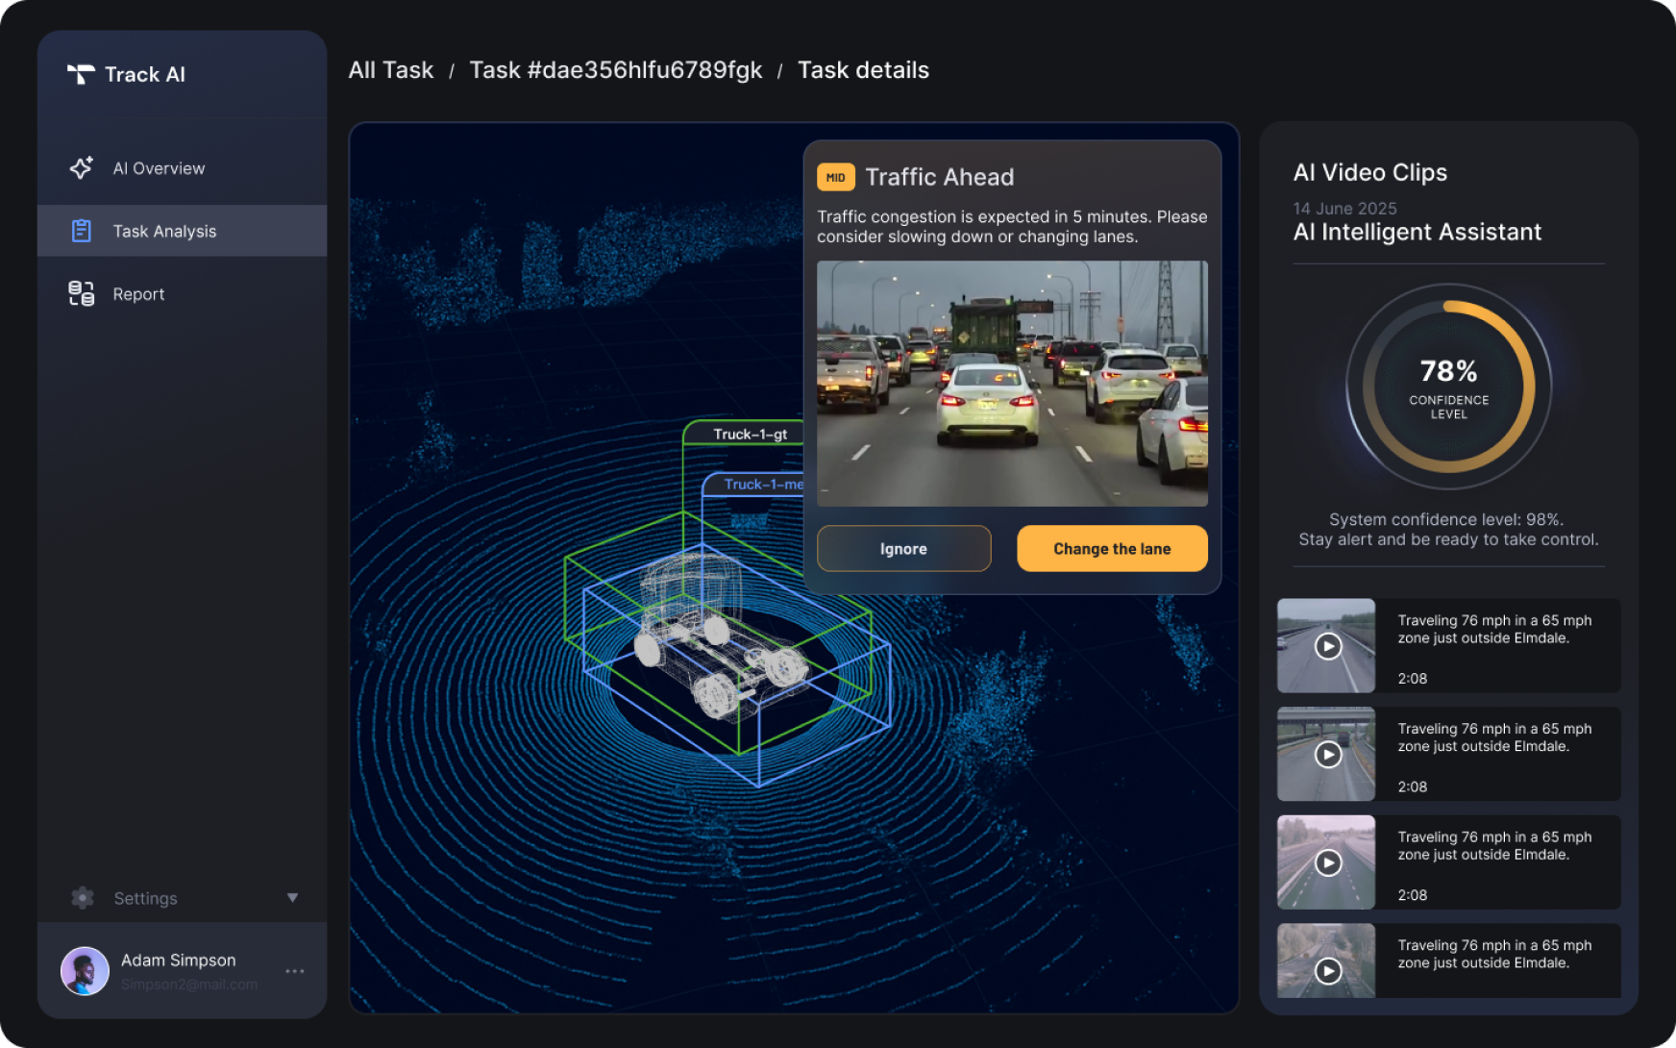Click the System confidence level: 98% text
The height and width of the screenshot is (1048, 1676).
pyautogui.click(x=1446, y=519)
